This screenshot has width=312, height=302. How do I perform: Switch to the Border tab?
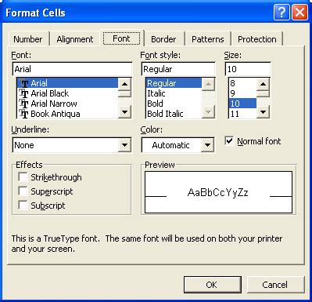coord(163,39)
